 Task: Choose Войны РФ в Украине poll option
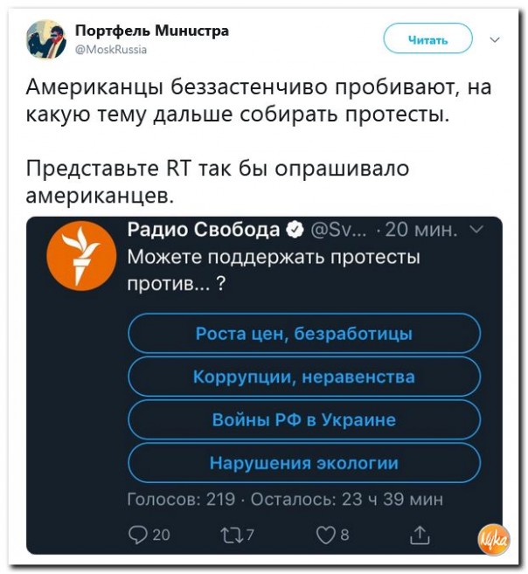[303, 419]
